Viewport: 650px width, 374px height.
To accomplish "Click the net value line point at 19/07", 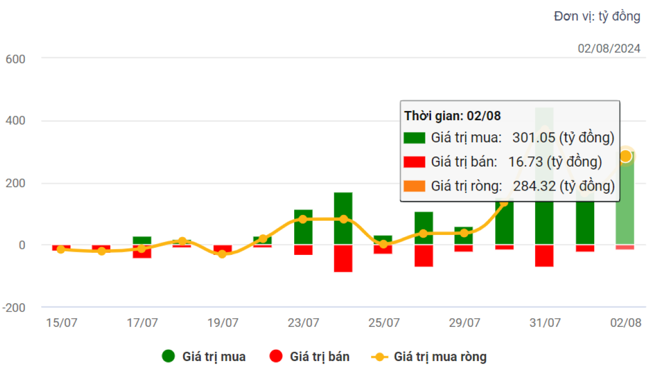I will pos(222,254).
